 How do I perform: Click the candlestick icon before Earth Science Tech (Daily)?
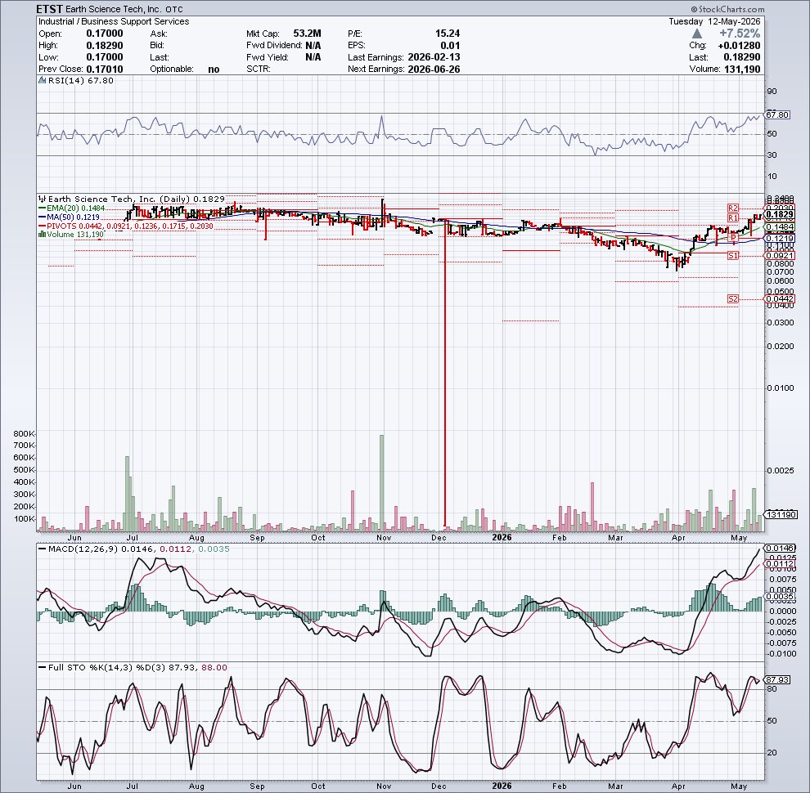coord(43,199)
